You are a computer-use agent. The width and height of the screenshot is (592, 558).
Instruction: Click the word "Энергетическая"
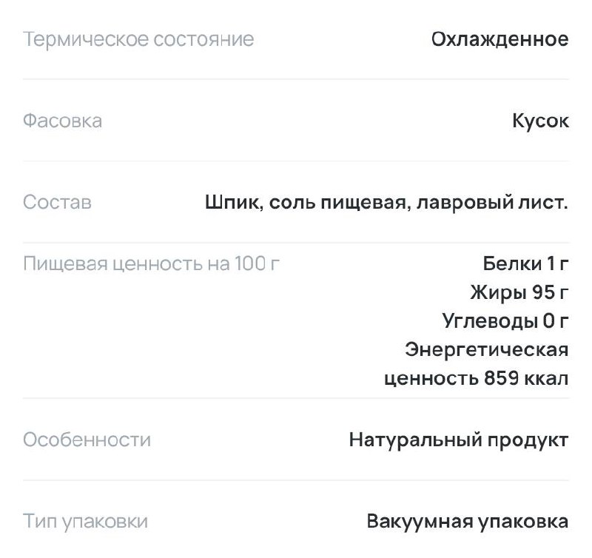coord(487,349)
